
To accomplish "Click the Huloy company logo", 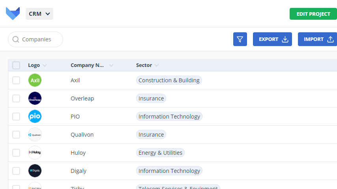I will [x=35, y=153].
